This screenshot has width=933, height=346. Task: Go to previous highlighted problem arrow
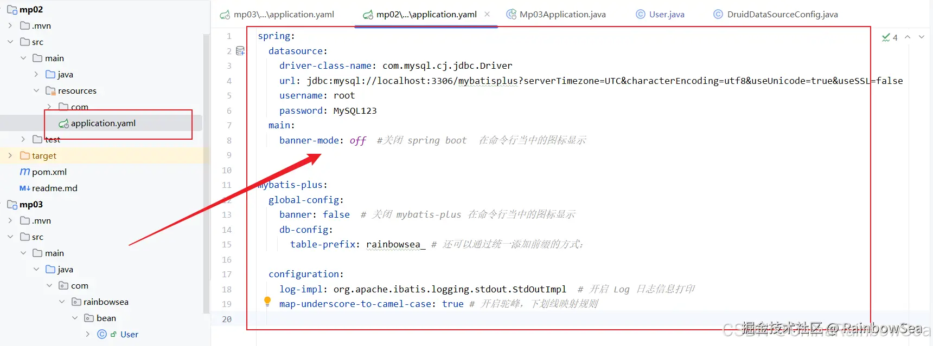tap(908, 37)
